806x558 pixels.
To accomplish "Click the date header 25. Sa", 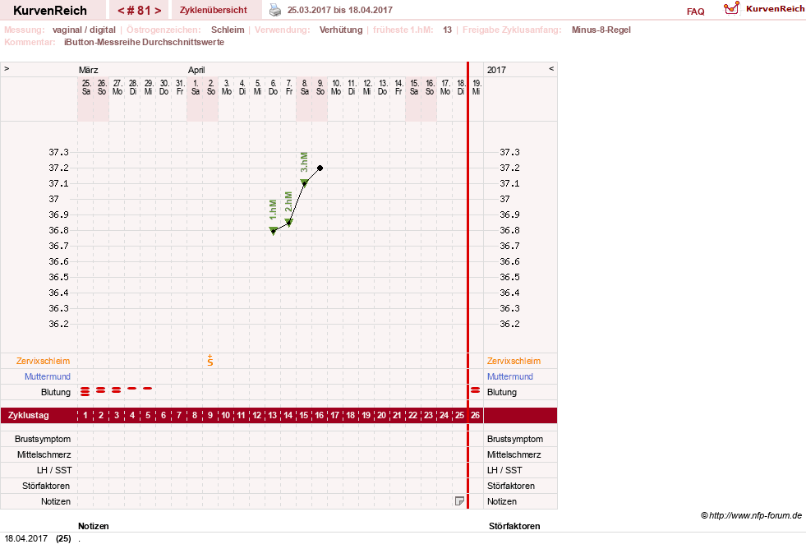I will click(86, 87).
